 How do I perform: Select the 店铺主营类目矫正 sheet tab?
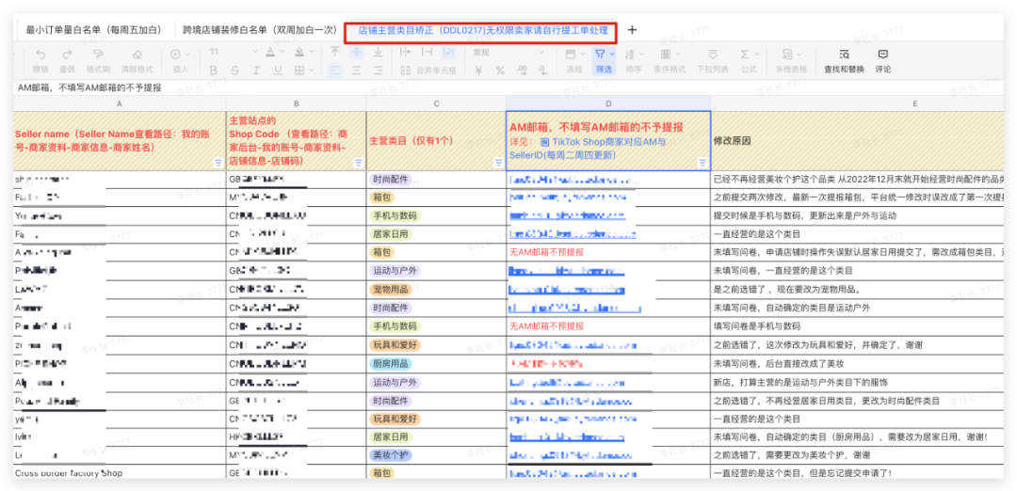tap(483, 30)
